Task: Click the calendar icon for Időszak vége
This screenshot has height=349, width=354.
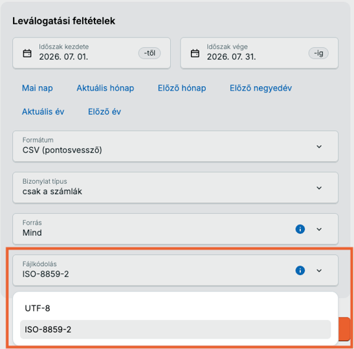Action: [195, 54]
